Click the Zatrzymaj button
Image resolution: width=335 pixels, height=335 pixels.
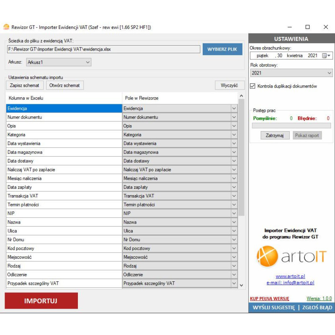coord(275,136)
